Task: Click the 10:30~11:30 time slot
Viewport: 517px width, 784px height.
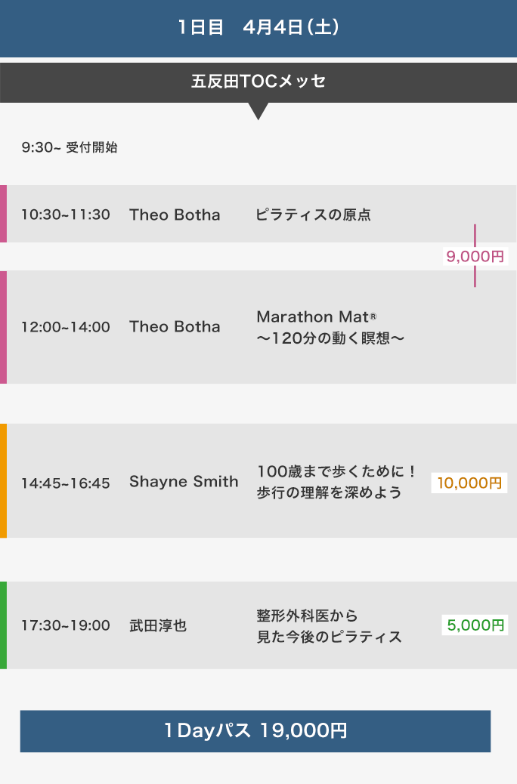Action: point(66,215)
